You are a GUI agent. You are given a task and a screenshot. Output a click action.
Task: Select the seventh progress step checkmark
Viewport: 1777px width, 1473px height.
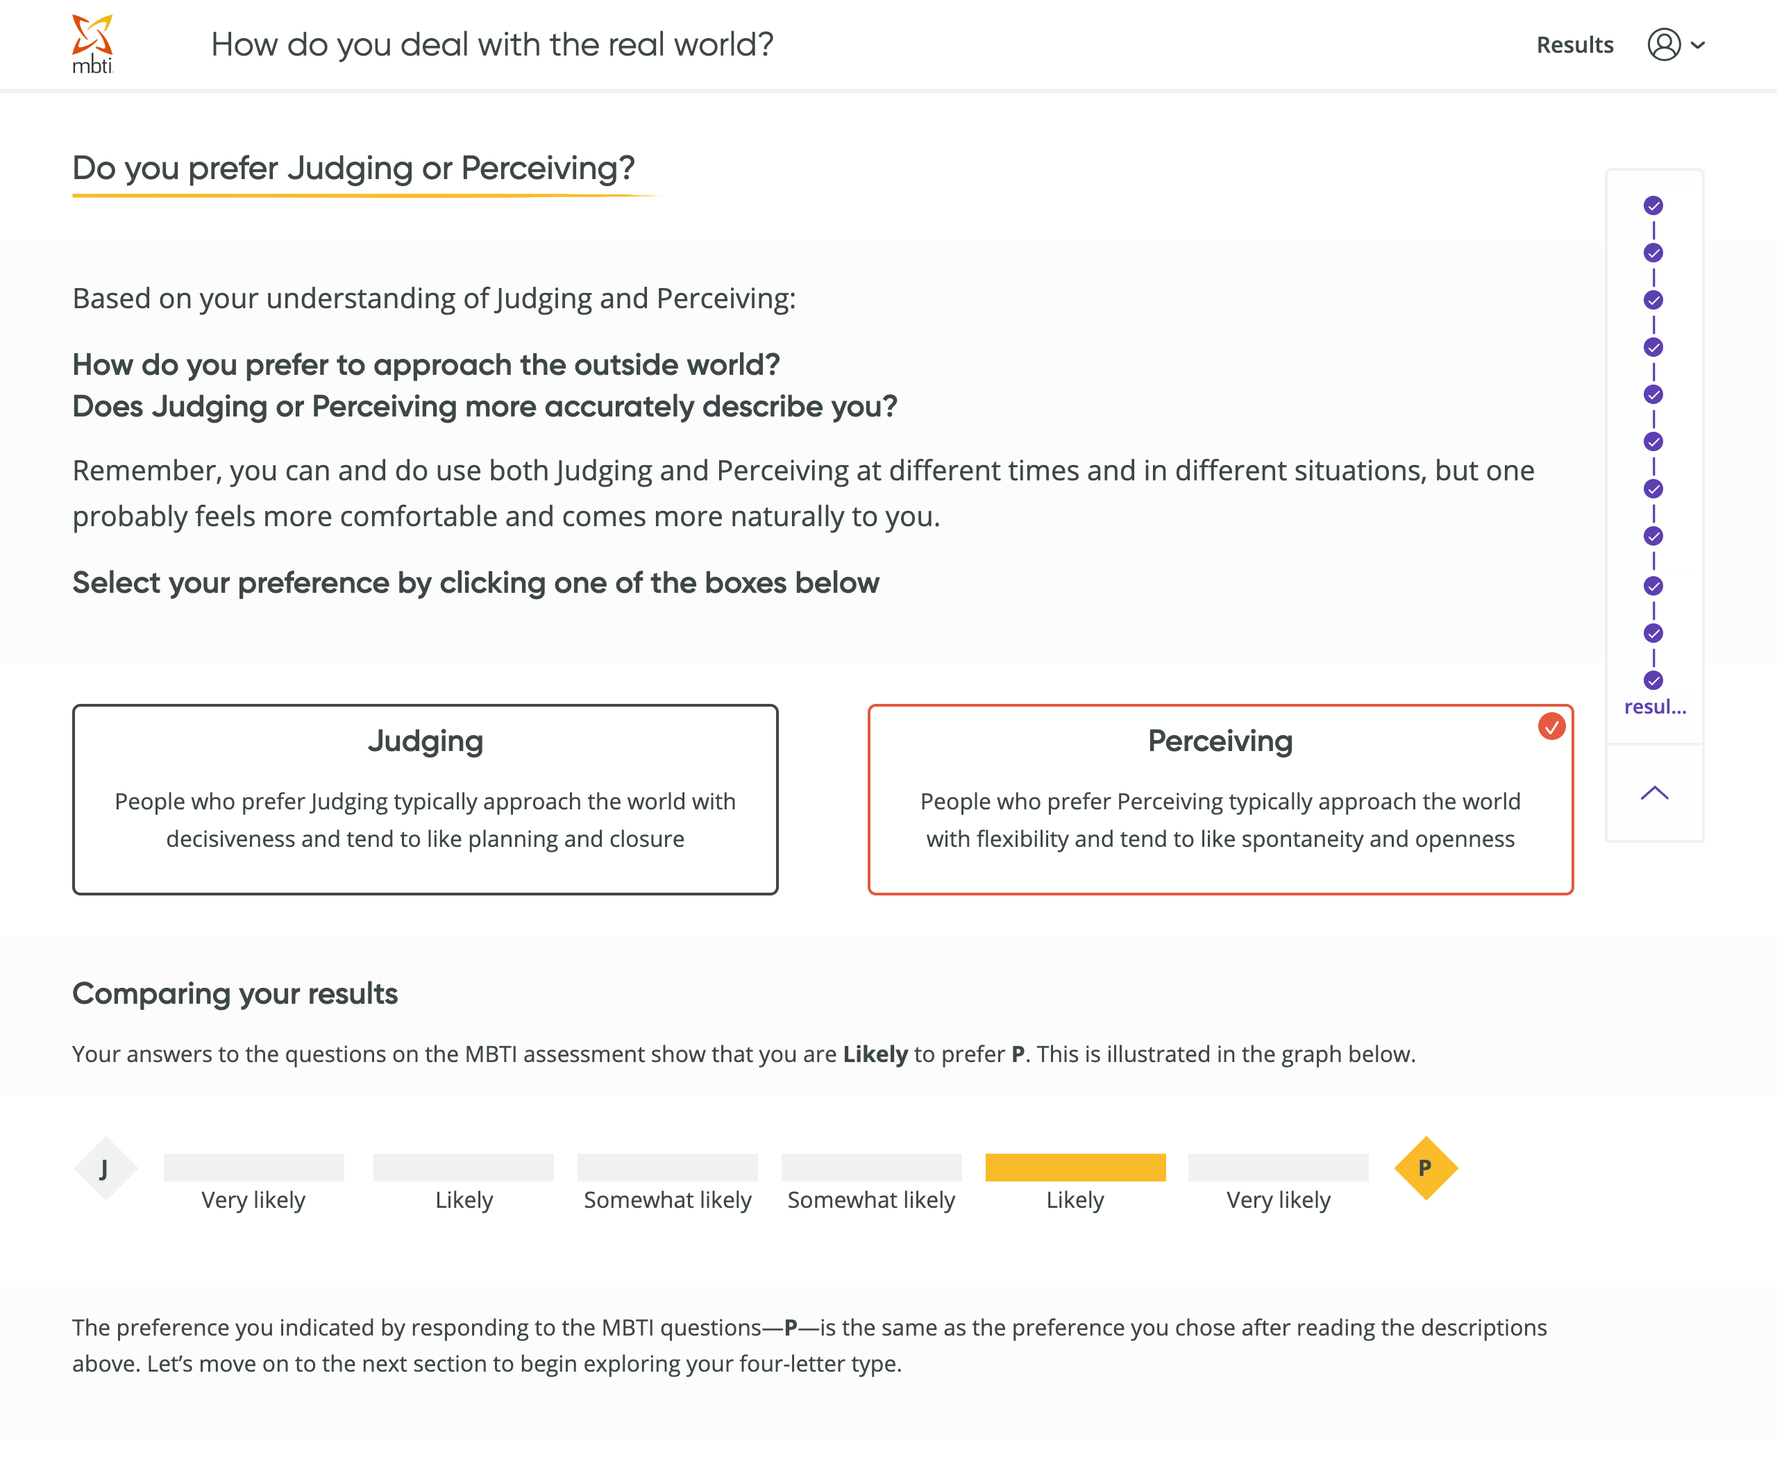click(x=1653, y=489)
